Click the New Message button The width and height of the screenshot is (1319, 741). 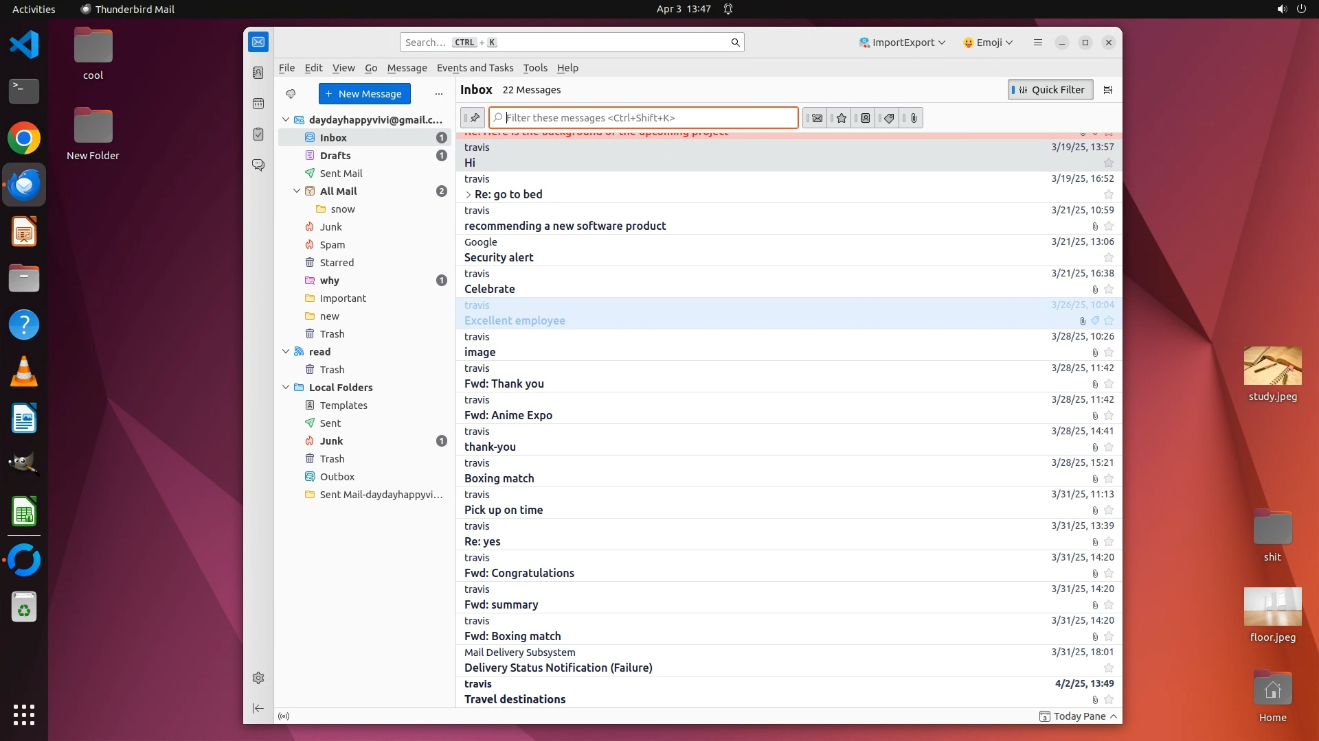pyautogui.click(x=364, y=94)
